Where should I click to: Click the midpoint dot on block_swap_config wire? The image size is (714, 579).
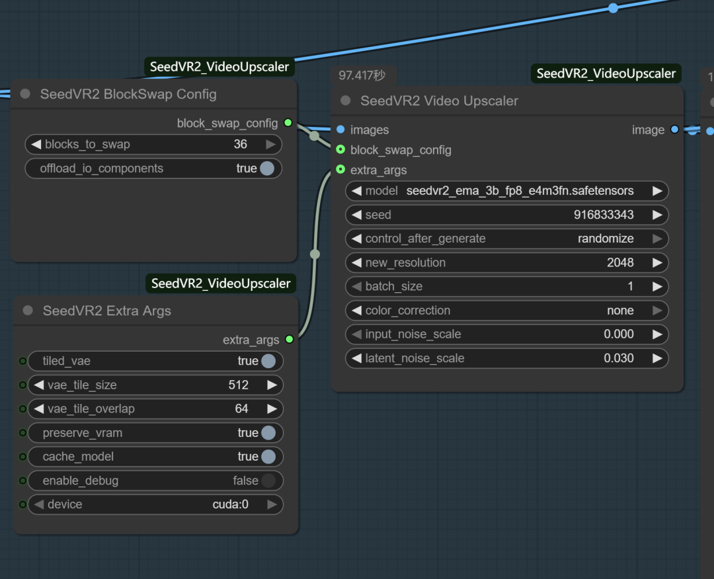pyautogui.click(x=314, y=135)
